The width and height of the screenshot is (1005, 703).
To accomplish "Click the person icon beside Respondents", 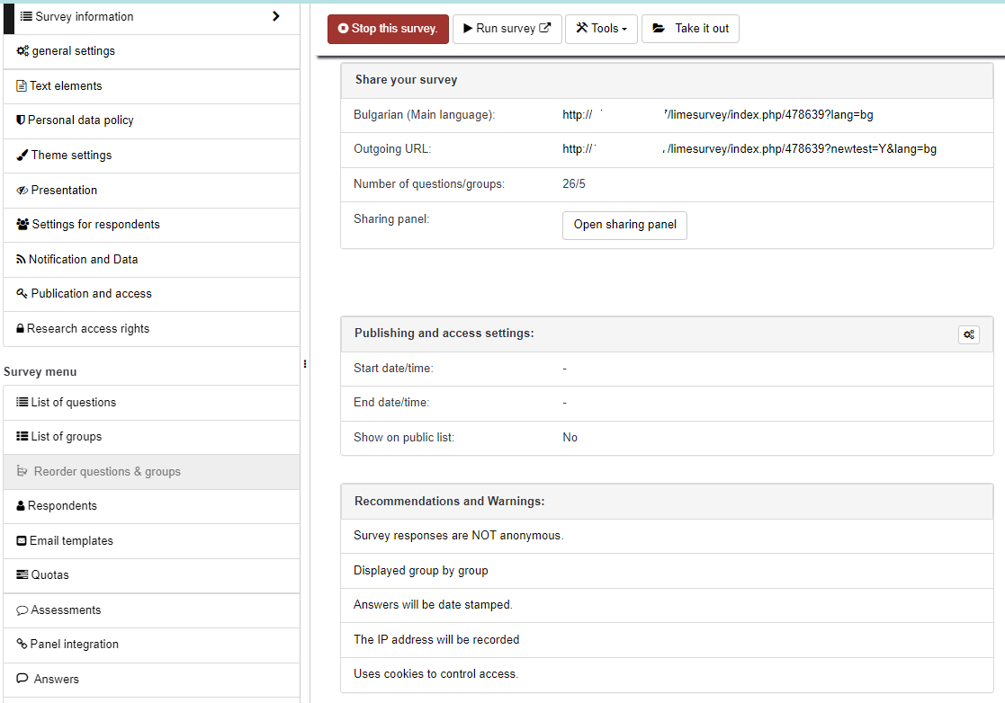I will 21,506.
